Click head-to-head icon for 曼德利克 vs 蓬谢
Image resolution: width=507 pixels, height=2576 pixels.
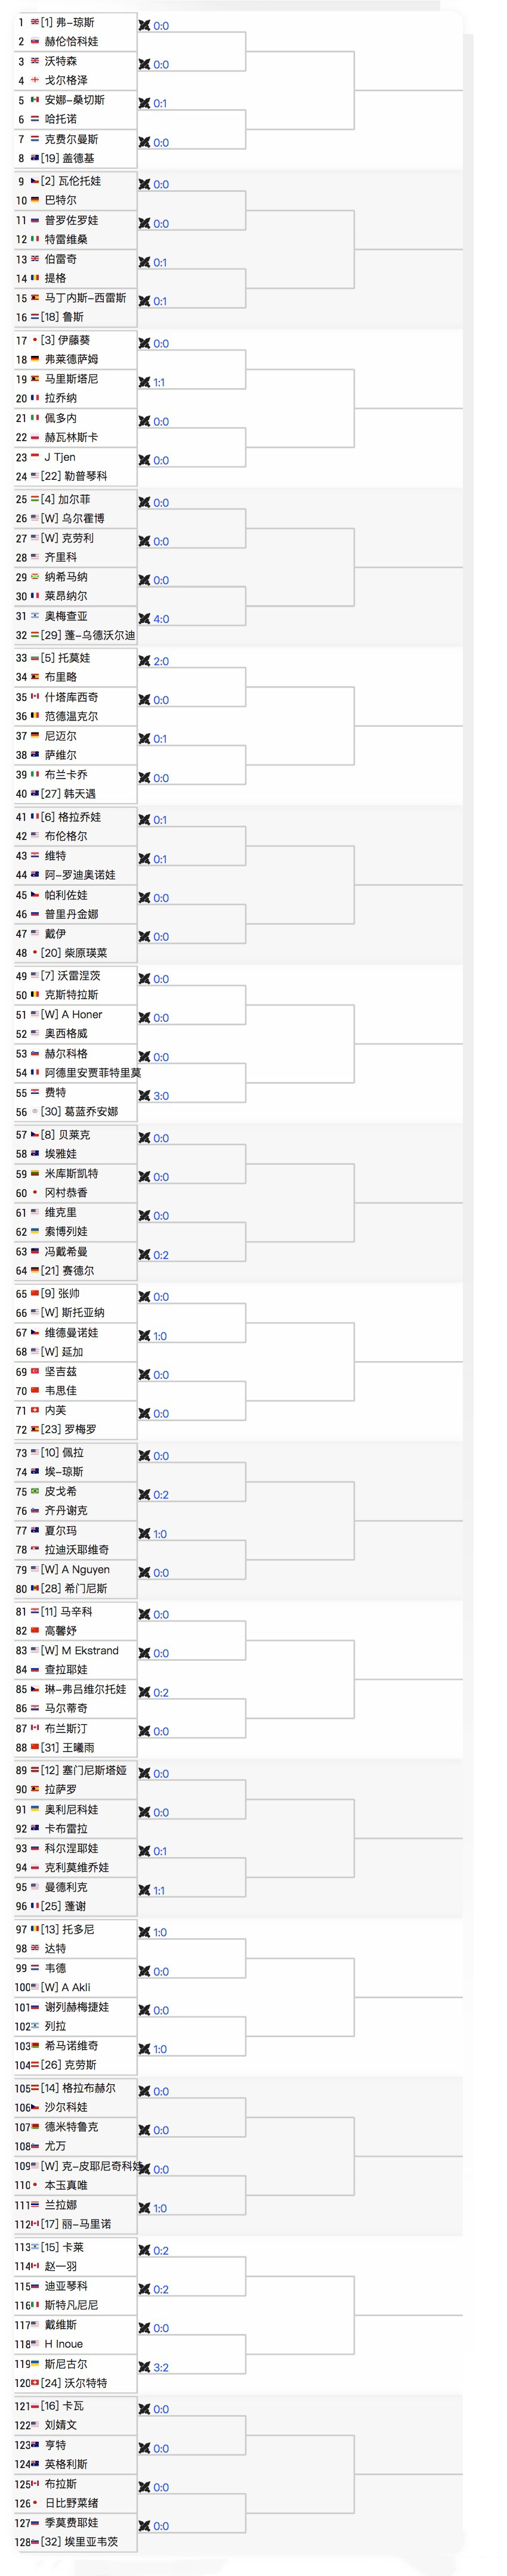pos(144,1890)
